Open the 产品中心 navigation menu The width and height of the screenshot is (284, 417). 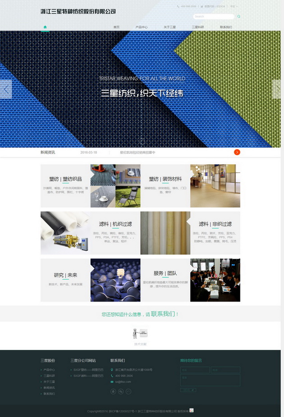141,27
